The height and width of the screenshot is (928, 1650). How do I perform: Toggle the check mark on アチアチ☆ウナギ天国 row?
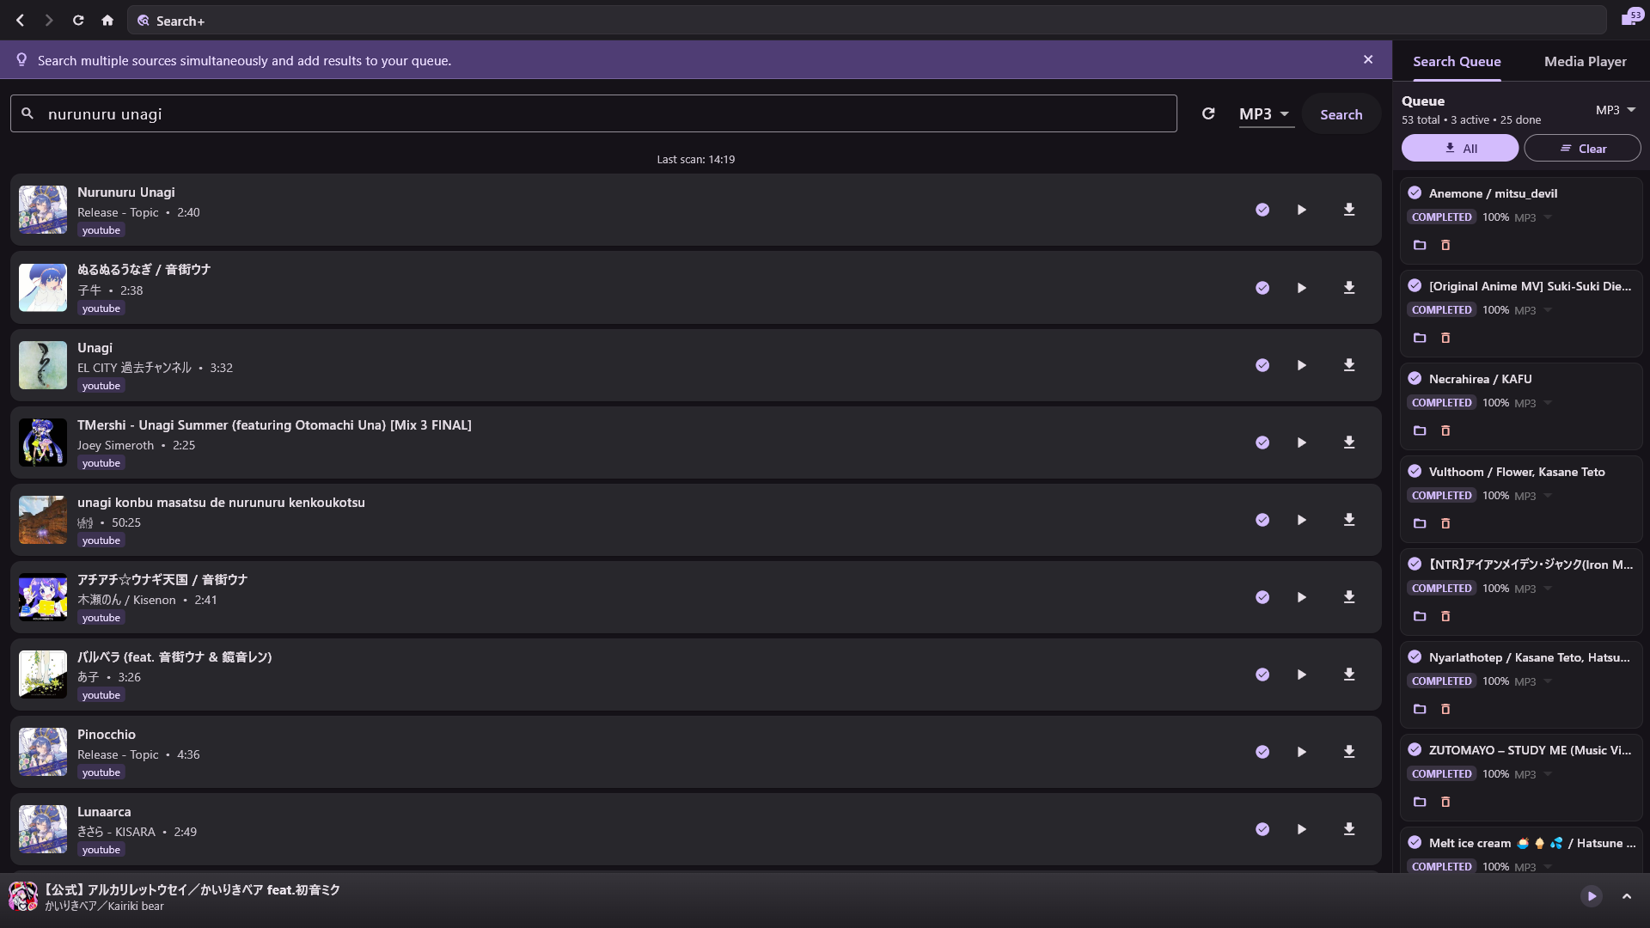pos(1262,597)
